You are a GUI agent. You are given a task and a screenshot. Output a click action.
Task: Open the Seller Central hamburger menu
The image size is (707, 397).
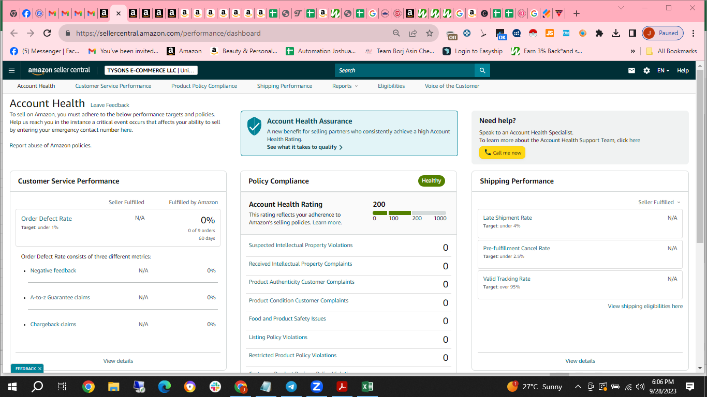click(x=12, y=70)
